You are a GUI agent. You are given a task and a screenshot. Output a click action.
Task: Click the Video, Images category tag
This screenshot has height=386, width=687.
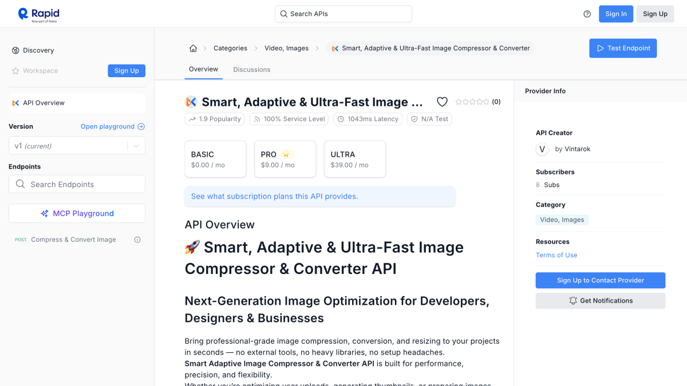562,220
